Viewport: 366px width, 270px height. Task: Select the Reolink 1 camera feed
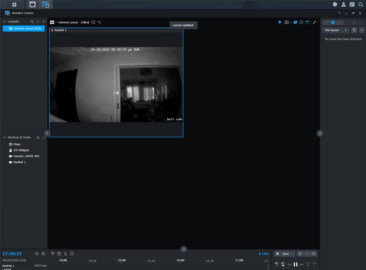click(116, 82)
